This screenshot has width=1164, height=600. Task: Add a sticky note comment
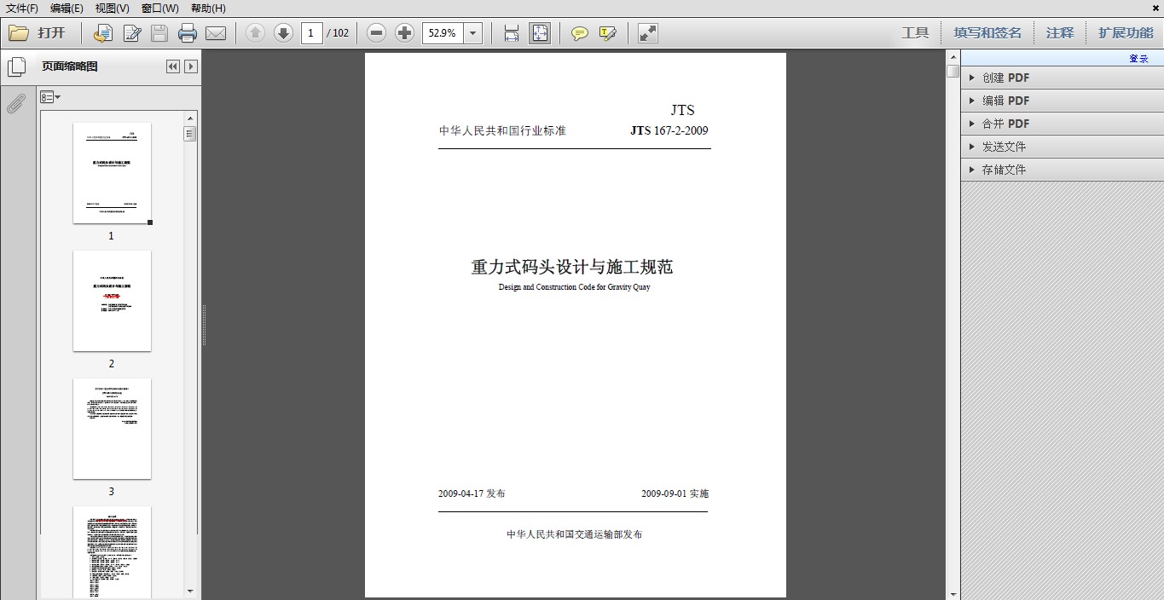point(580,33)
